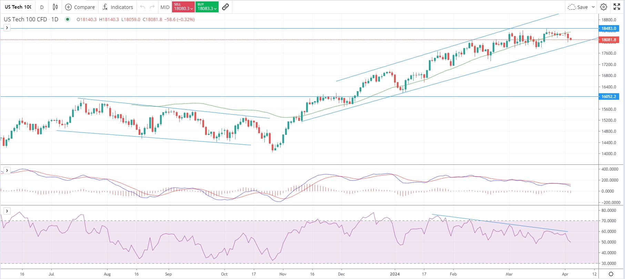
Task: Click the Feb label on time axis
Action: pyautogui.click(x=453, y=274)
